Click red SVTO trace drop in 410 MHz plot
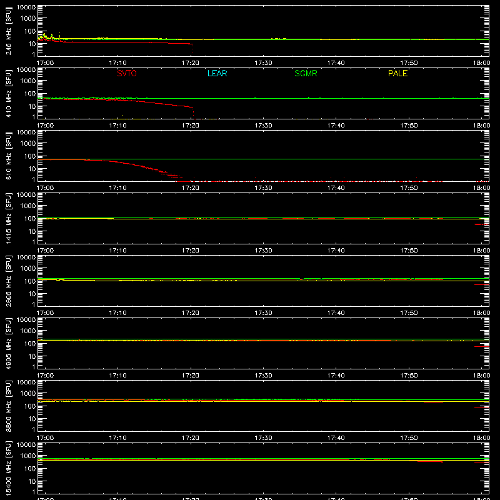500x500 pixels. tap(193, 112)
